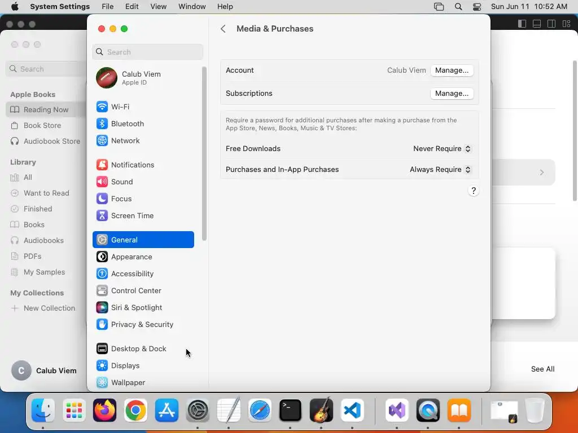Open Finder from the Dock
The height and width of the screenshot is (433, 578).
(x=43, y=410)
